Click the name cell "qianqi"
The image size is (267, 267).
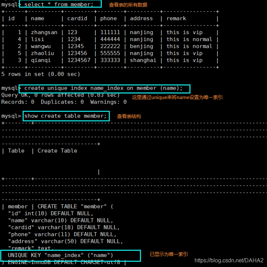[41, 60]
